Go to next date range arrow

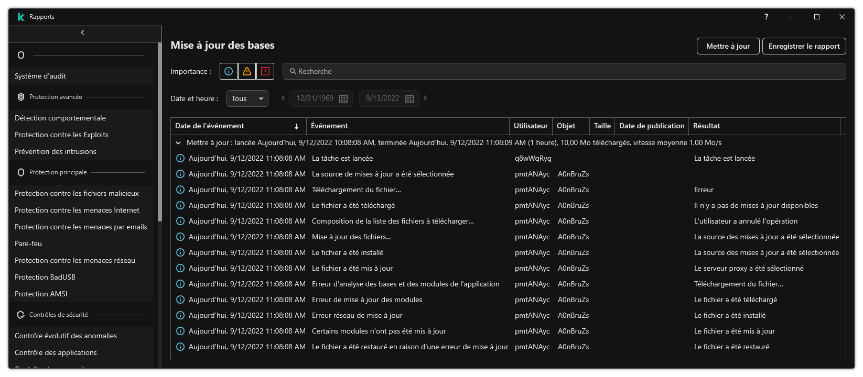(425, 98)
